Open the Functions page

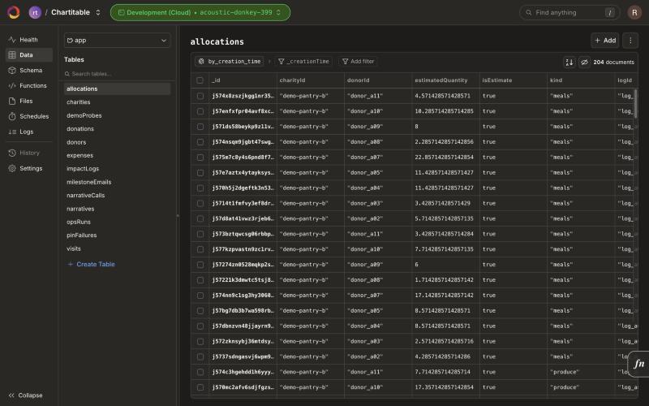[29, 85]
